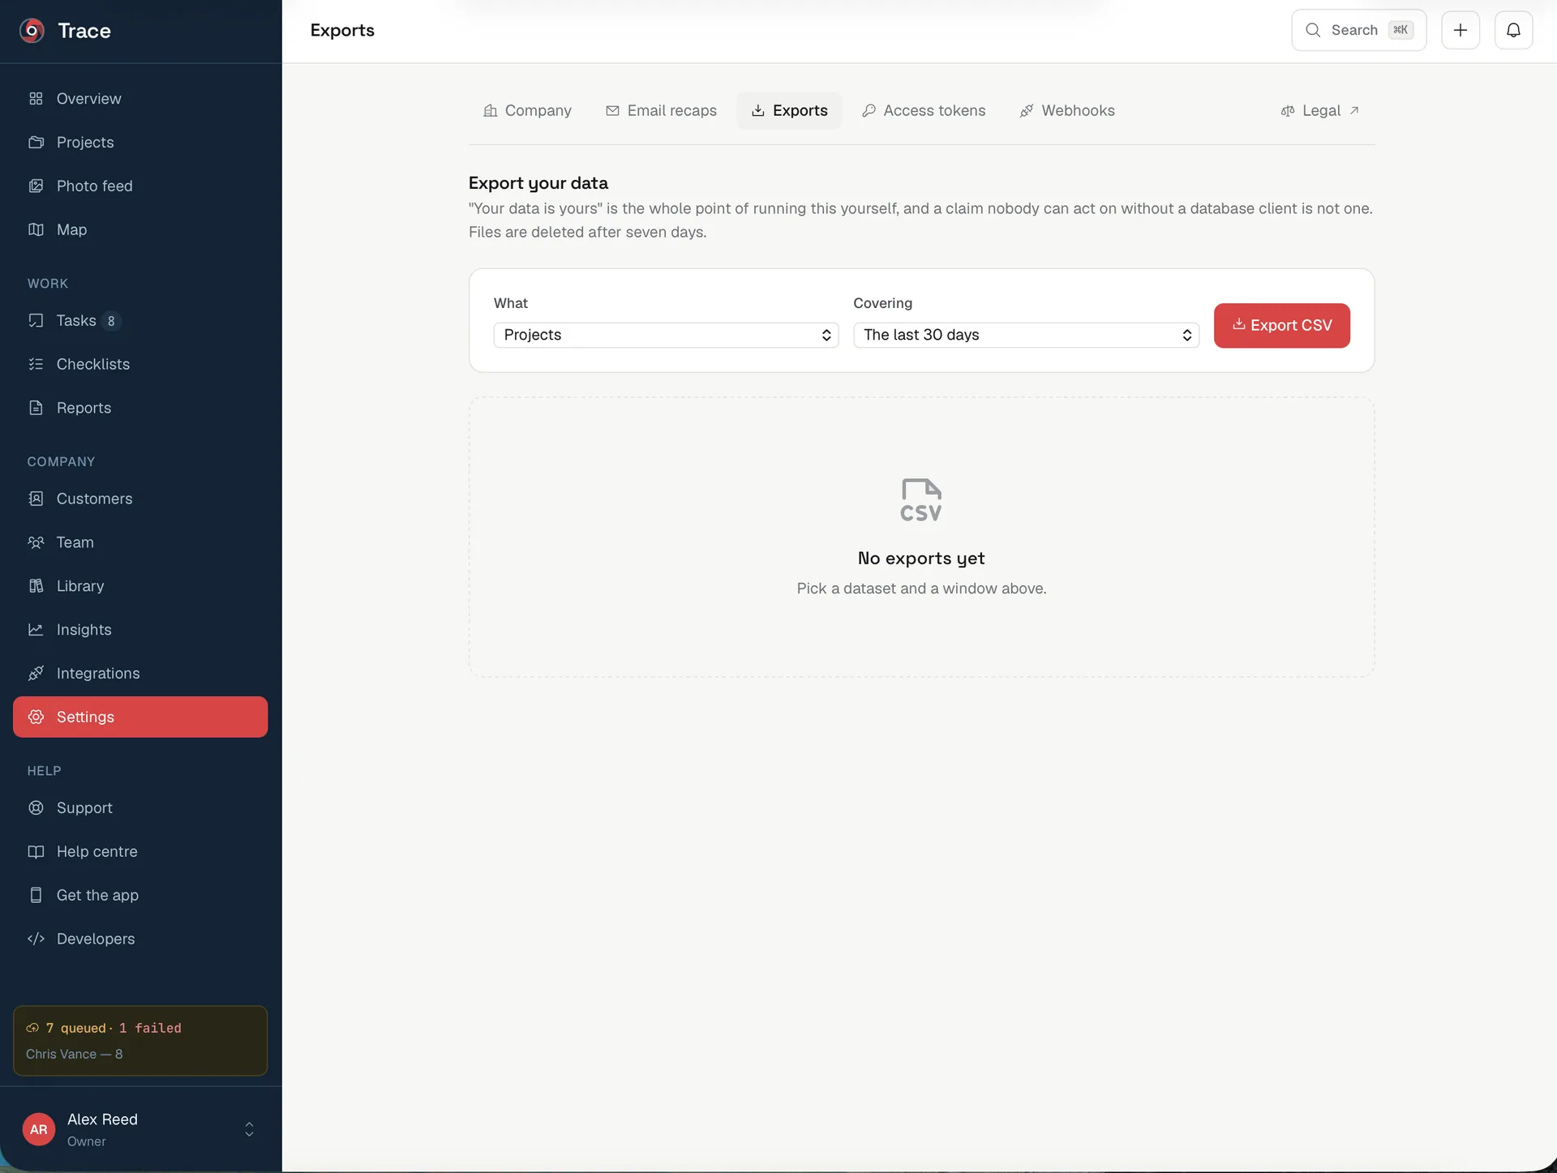
Task: Click the Trace logo icon
Action: point(32,31)
